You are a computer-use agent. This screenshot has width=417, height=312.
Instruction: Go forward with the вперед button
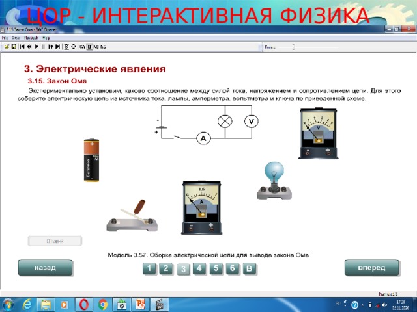[372, 268]
